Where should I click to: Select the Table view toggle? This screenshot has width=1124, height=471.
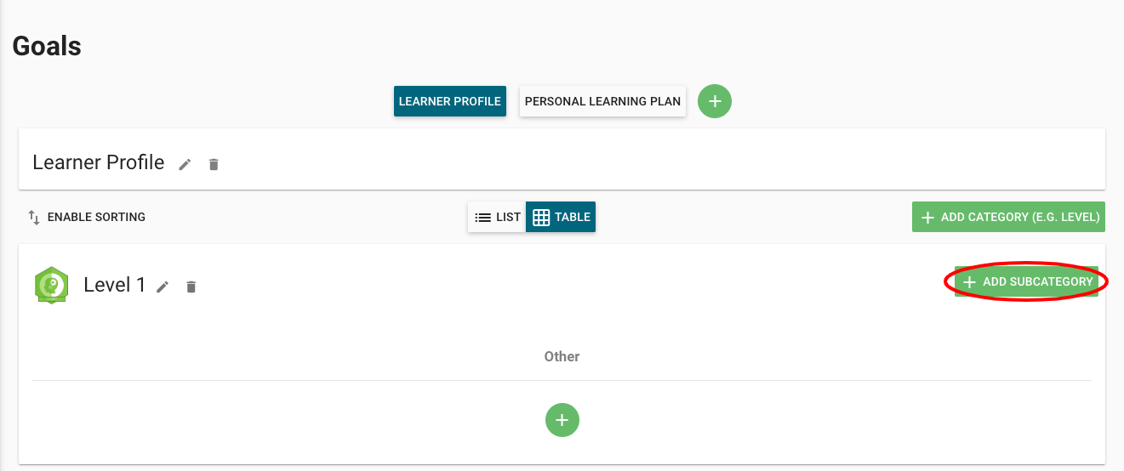point(561,217)
